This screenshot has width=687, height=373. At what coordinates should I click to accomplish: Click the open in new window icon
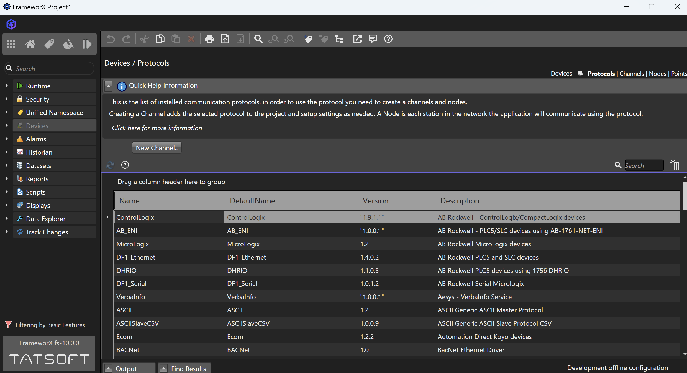[357, 39]
